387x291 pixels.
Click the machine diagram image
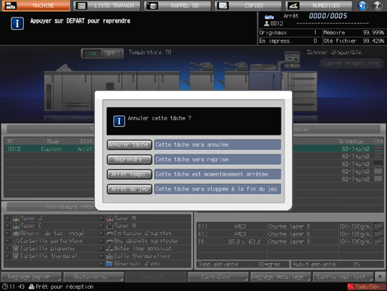pos(180,86)
